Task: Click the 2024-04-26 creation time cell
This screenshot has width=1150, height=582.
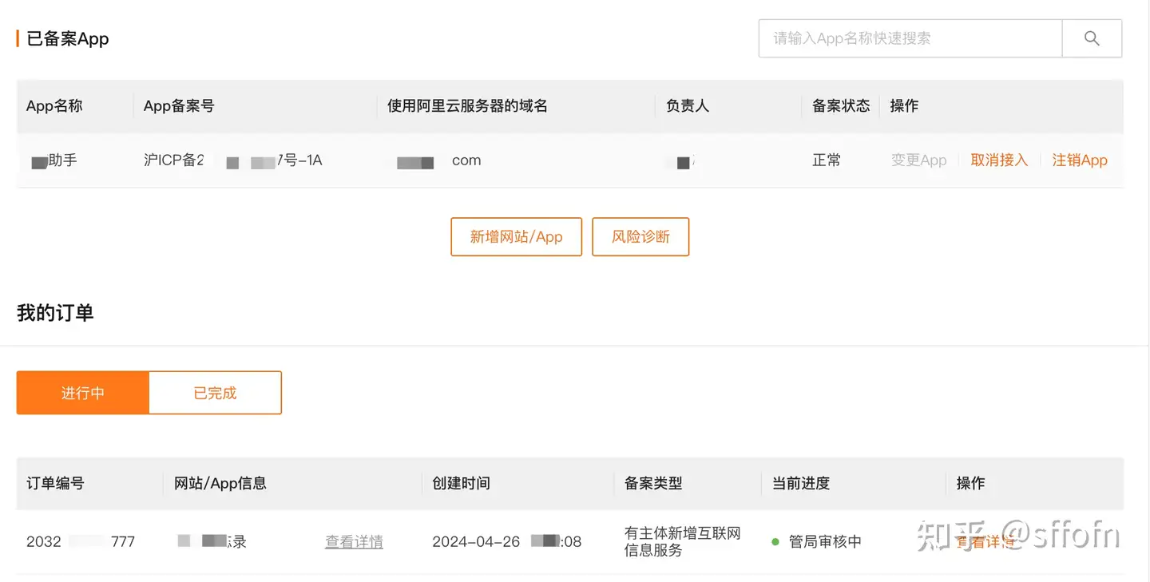Action: tap(506, 542)
